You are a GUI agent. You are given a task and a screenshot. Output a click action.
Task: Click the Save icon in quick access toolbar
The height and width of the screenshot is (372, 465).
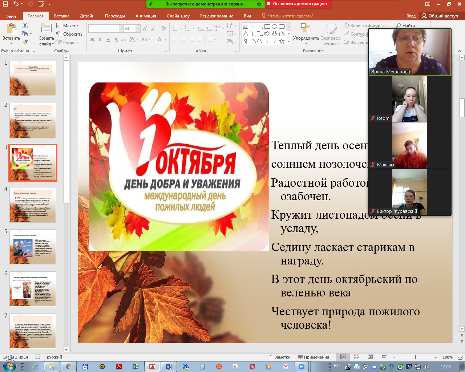5,4
